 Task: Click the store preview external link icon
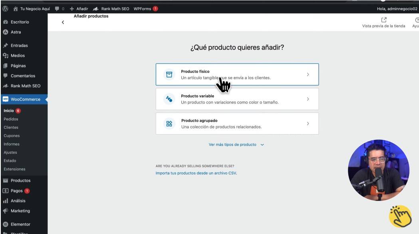(384, 20)
